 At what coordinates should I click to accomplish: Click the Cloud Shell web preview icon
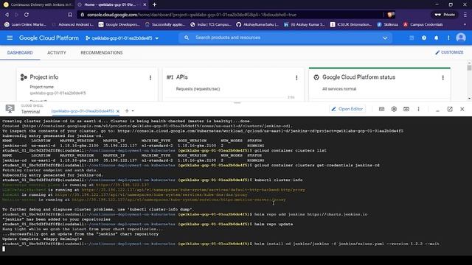coord(406,109)
